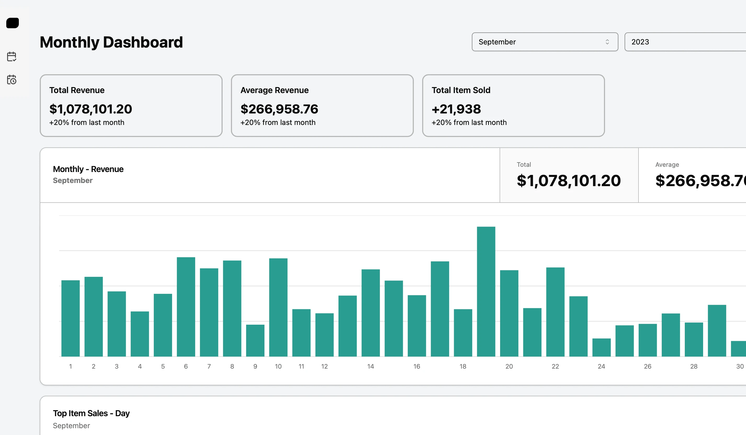Click the tallest bar for day 19

click(x=486, y=291)
